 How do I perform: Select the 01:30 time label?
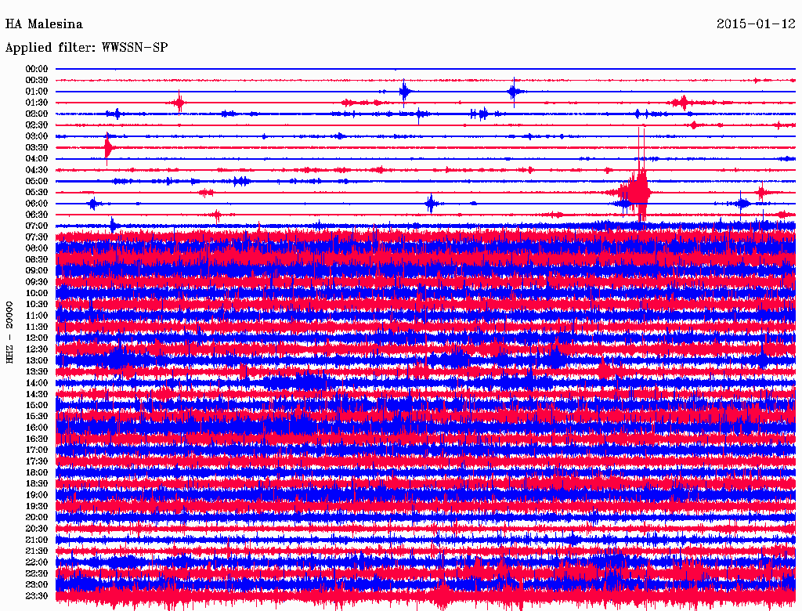click(37, 103)
